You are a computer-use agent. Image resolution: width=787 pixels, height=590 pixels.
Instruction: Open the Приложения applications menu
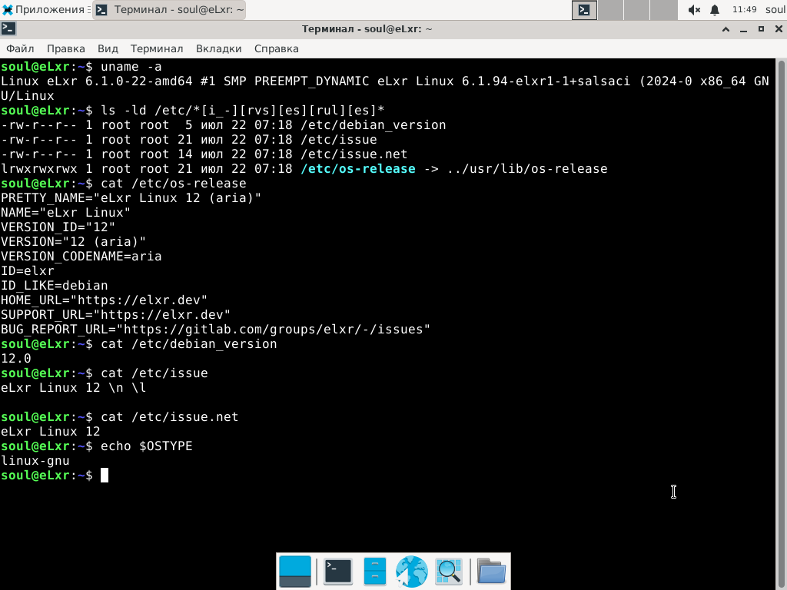click(x=43, y=9)
